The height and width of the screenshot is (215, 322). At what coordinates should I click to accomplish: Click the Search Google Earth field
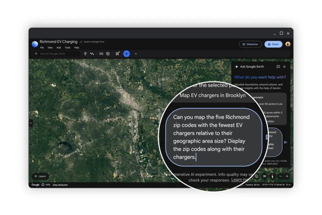click(57, 54)
